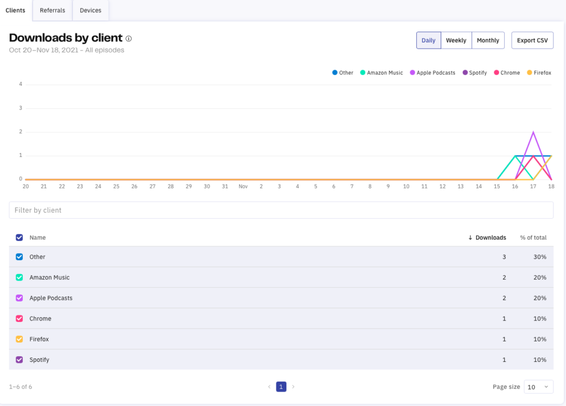Image resolution: width=566 pixels, height=406 pixels.
Task: Click the next page chevron in pagination
Action: pyautogui.click(x=293, y=387)
